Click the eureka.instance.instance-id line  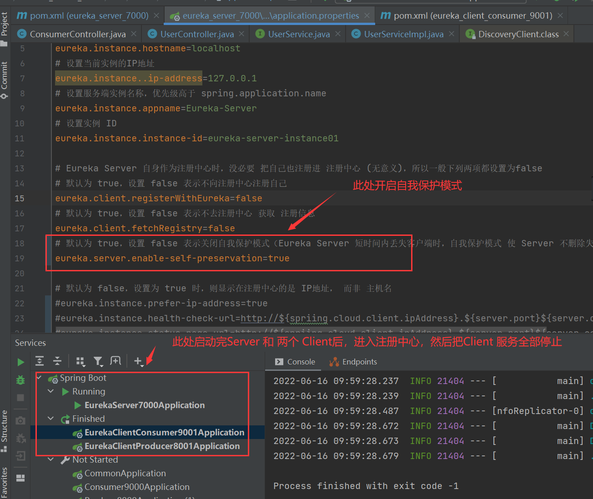point(197,139)
